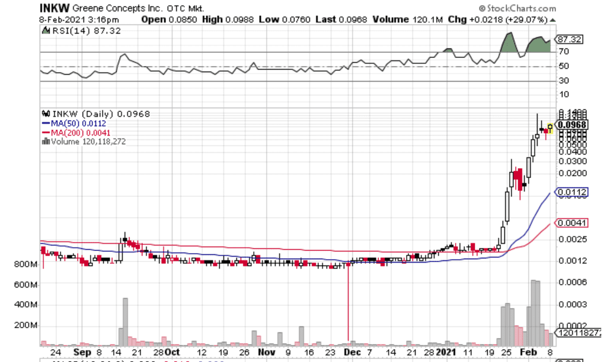Click the 87.32 RSI value tag

569,40
